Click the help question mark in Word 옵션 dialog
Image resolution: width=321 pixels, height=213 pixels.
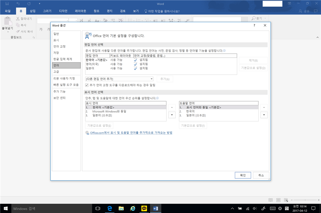(x=254, y=25)
